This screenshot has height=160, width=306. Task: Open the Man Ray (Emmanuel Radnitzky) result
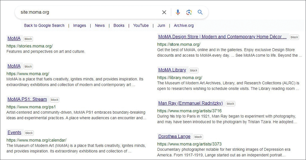191,103
